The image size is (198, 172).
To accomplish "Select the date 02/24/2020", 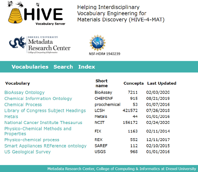I will [x=158, y=123].
